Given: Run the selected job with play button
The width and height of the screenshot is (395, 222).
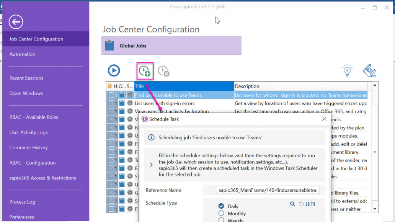Looking at the screenshot, I should coord(114,70).
